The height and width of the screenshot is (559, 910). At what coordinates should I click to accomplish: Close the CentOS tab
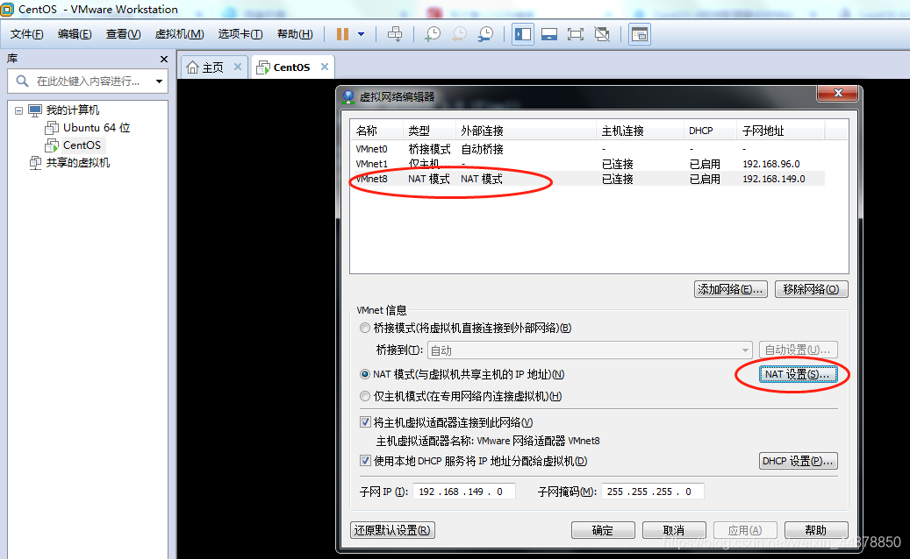coord(325,67)
